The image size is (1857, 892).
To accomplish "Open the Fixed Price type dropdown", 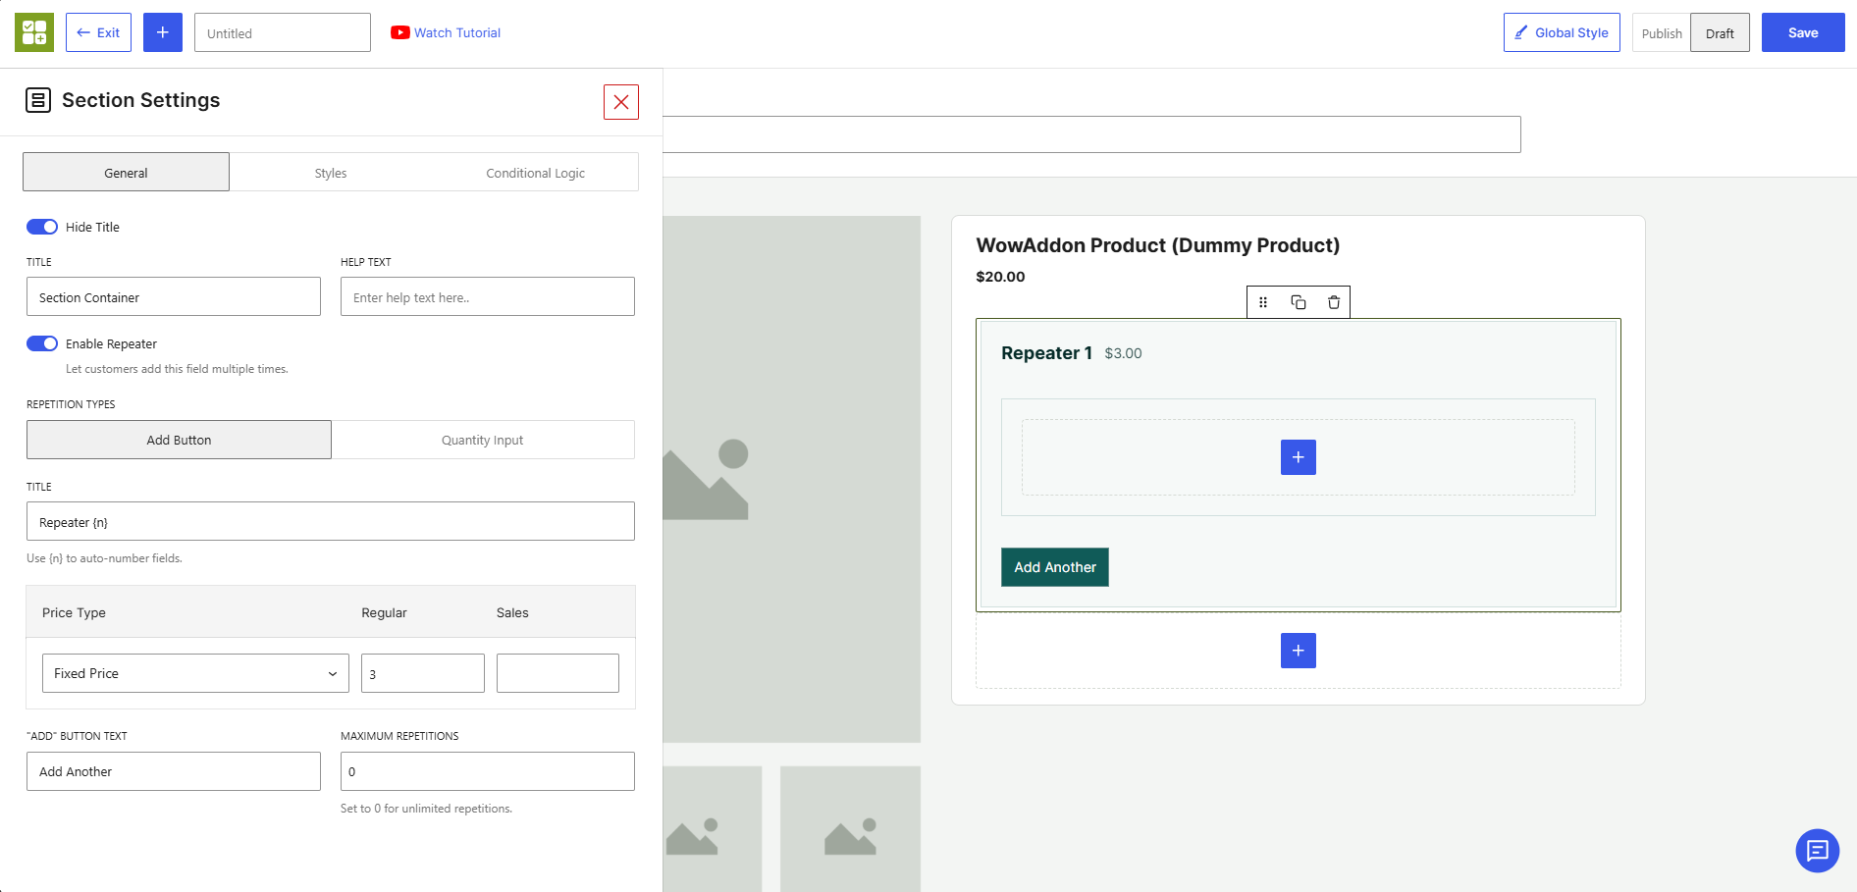I will point(195,673).
